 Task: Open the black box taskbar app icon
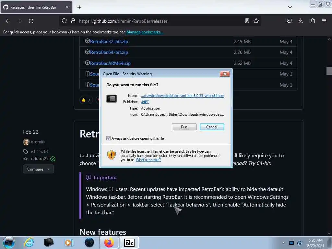click(49, 243)
